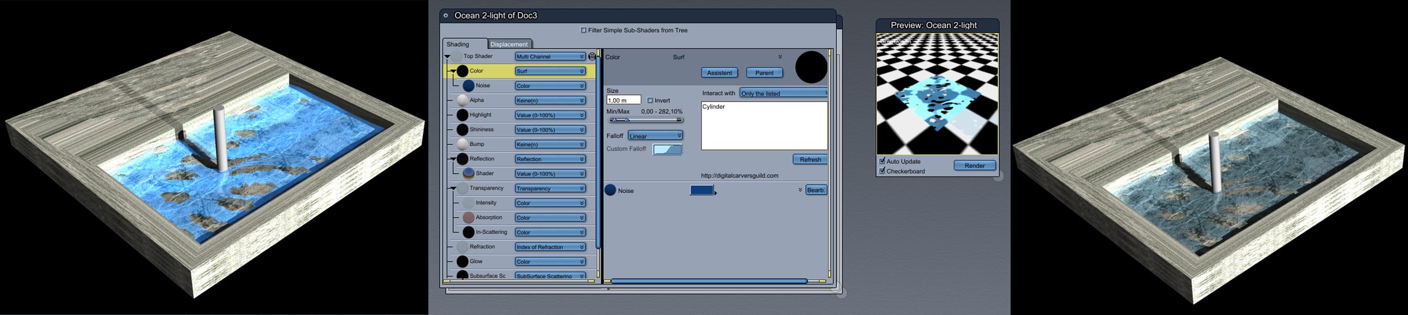The image size is (1408, 315).
Task: Select the Reflection channel sphere icon
Action: point(463,159)
